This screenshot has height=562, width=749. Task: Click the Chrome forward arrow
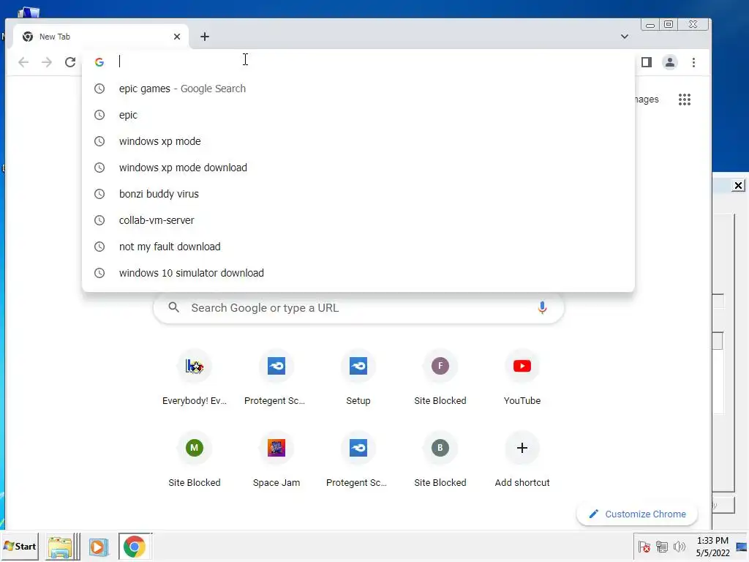click(x=47, y=62)
